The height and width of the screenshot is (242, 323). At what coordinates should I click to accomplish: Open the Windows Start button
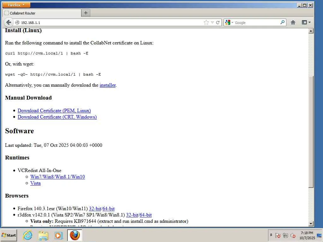coord(9,235)
